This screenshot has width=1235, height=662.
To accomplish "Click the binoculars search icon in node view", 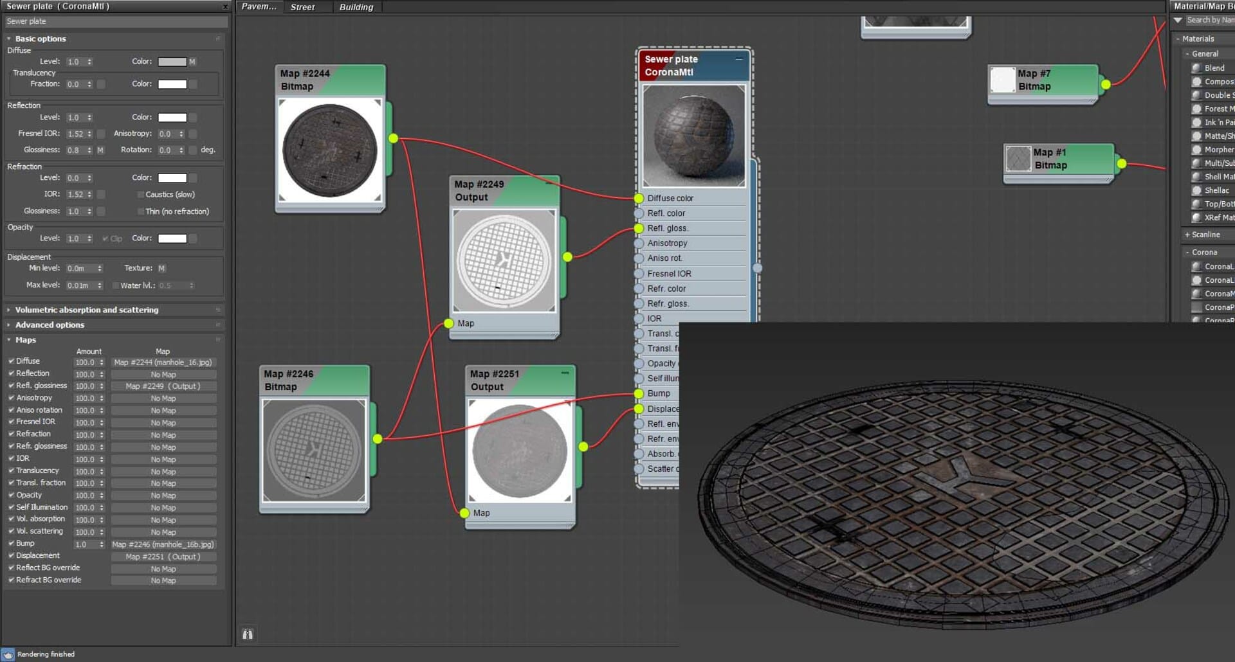I will click(248, 634).
